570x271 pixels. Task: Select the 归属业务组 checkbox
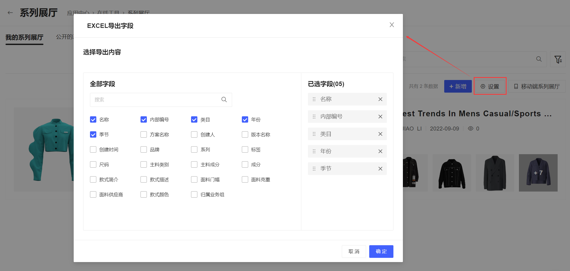(x=194, y=195)
